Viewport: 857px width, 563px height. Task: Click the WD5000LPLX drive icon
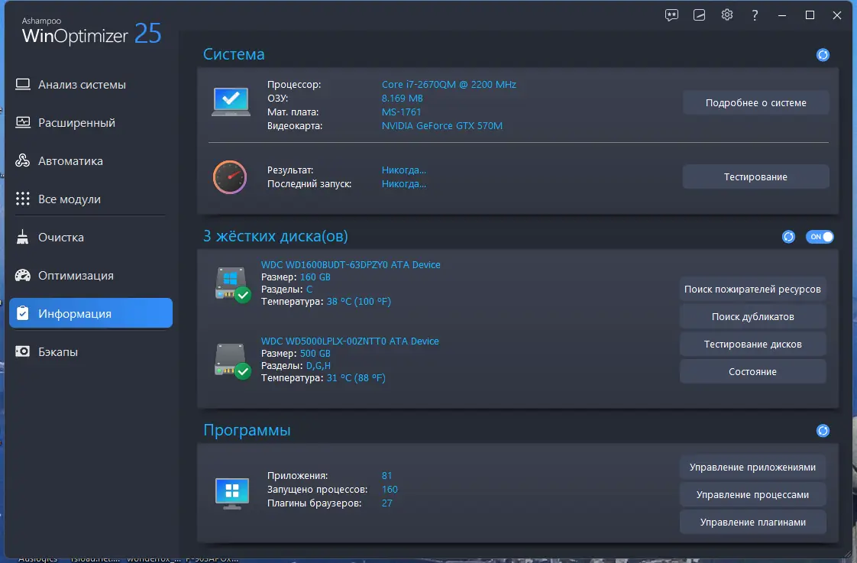point(232,361)
